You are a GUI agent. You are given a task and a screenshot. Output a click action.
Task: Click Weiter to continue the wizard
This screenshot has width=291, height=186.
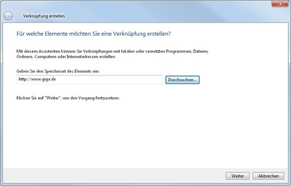(x=238, y=176)
